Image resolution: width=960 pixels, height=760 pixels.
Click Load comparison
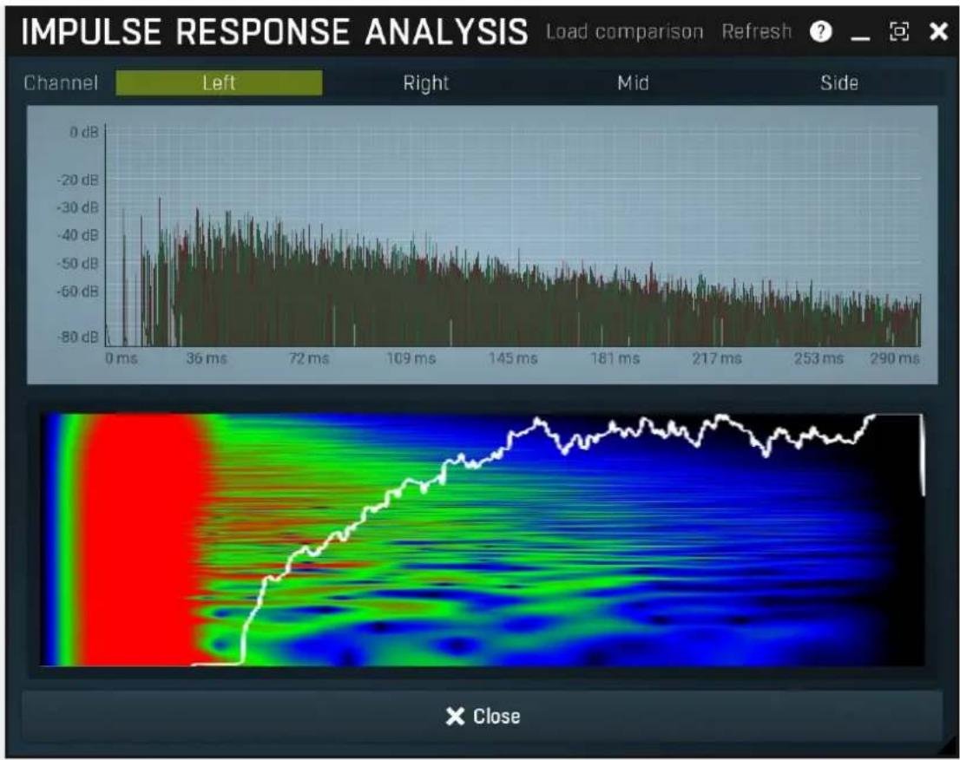[x=624, y=31]
